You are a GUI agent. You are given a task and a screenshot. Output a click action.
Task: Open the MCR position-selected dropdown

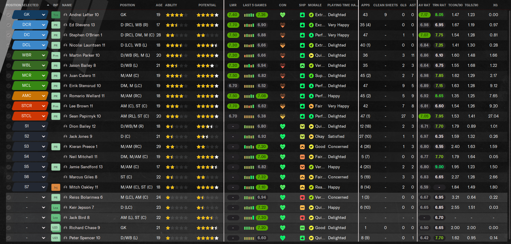tap(30, 75)
